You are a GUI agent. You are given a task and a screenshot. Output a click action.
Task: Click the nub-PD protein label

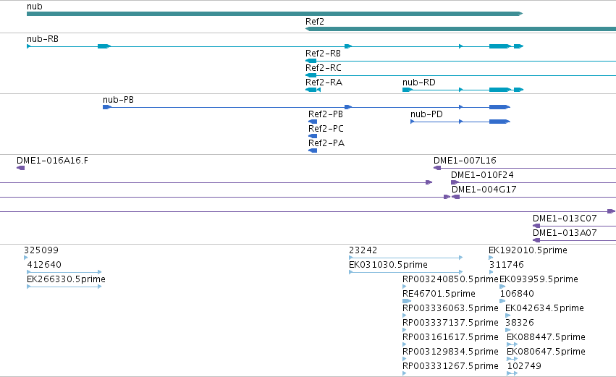pyautogui.click(x=426, y=114)
